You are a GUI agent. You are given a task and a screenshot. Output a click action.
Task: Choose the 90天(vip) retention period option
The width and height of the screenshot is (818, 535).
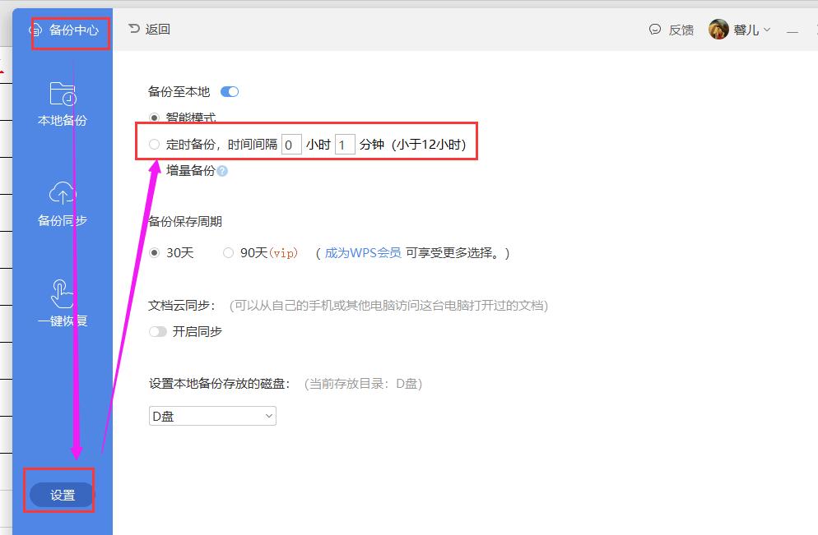pyautogui.click(x=228, y=253)
